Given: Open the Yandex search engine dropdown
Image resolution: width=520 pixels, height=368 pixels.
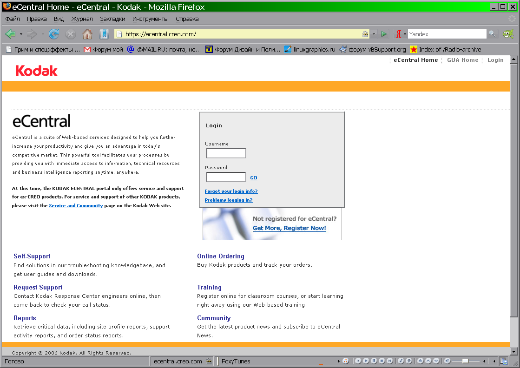Looking at the screenshot, I should coord(405,34).
